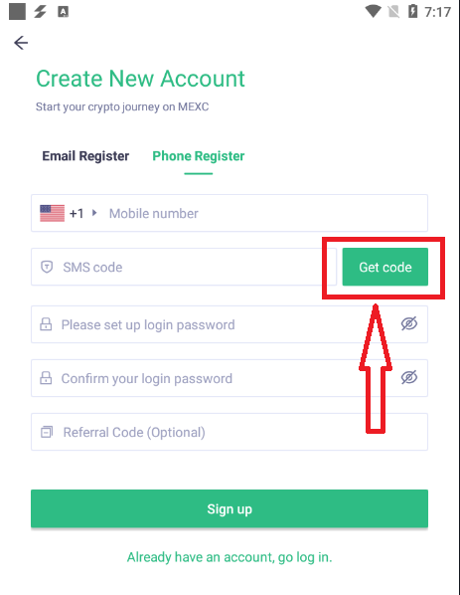Click the battery charging status icon
The height and width of the screenshot is (595, 460).
point(412,11)
